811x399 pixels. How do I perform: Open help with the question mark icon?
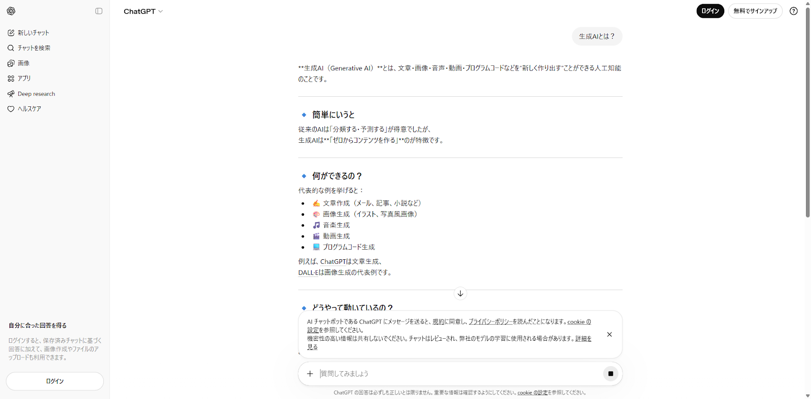[x=794, y=11]
